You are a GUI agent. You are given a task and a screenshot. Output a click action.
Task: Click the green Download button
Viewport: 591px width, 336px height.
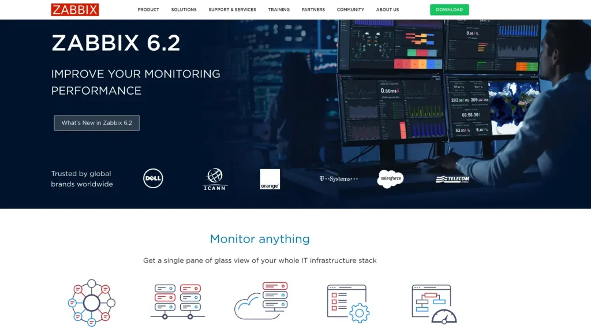click(449, 10)
